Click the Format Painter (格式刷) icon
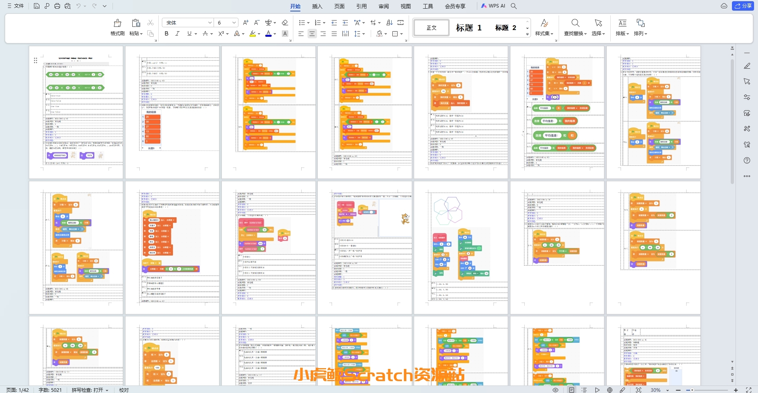The height and width of the screenshot is (393, 758). pos(117,23)
